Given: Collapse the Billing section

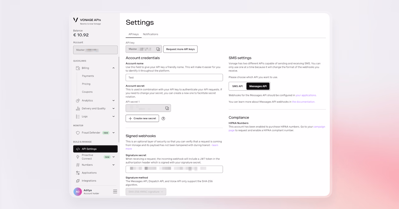Looking at the screenshot, I should click(x=113, y=68).
